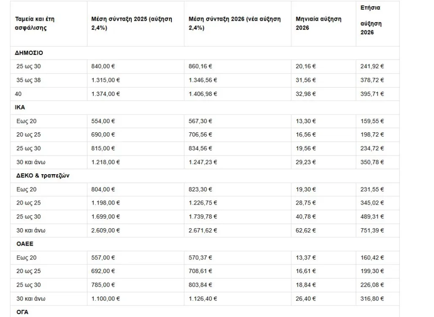Select the 1.406,98 € cell

pos(203,94)
